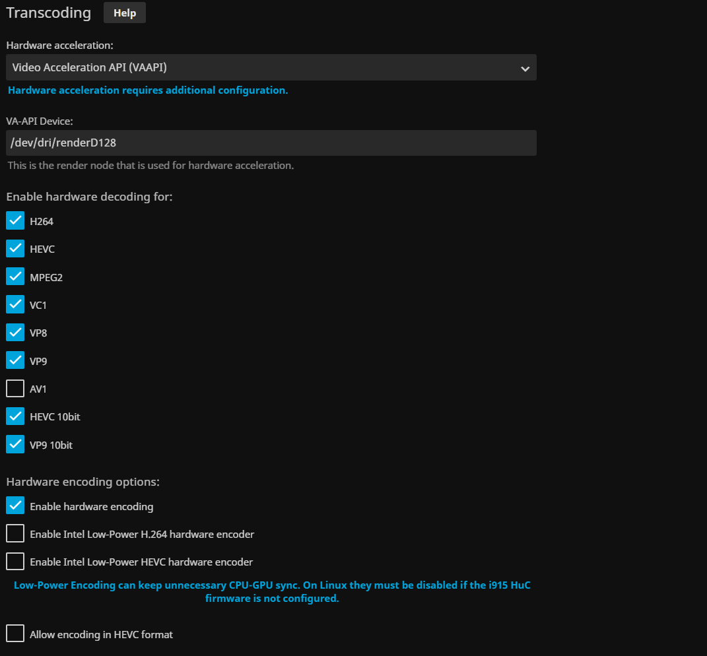Screen dimensions: 707x656
Task: Click the Low-Power Encoding warning text
Action: [272, 592]
